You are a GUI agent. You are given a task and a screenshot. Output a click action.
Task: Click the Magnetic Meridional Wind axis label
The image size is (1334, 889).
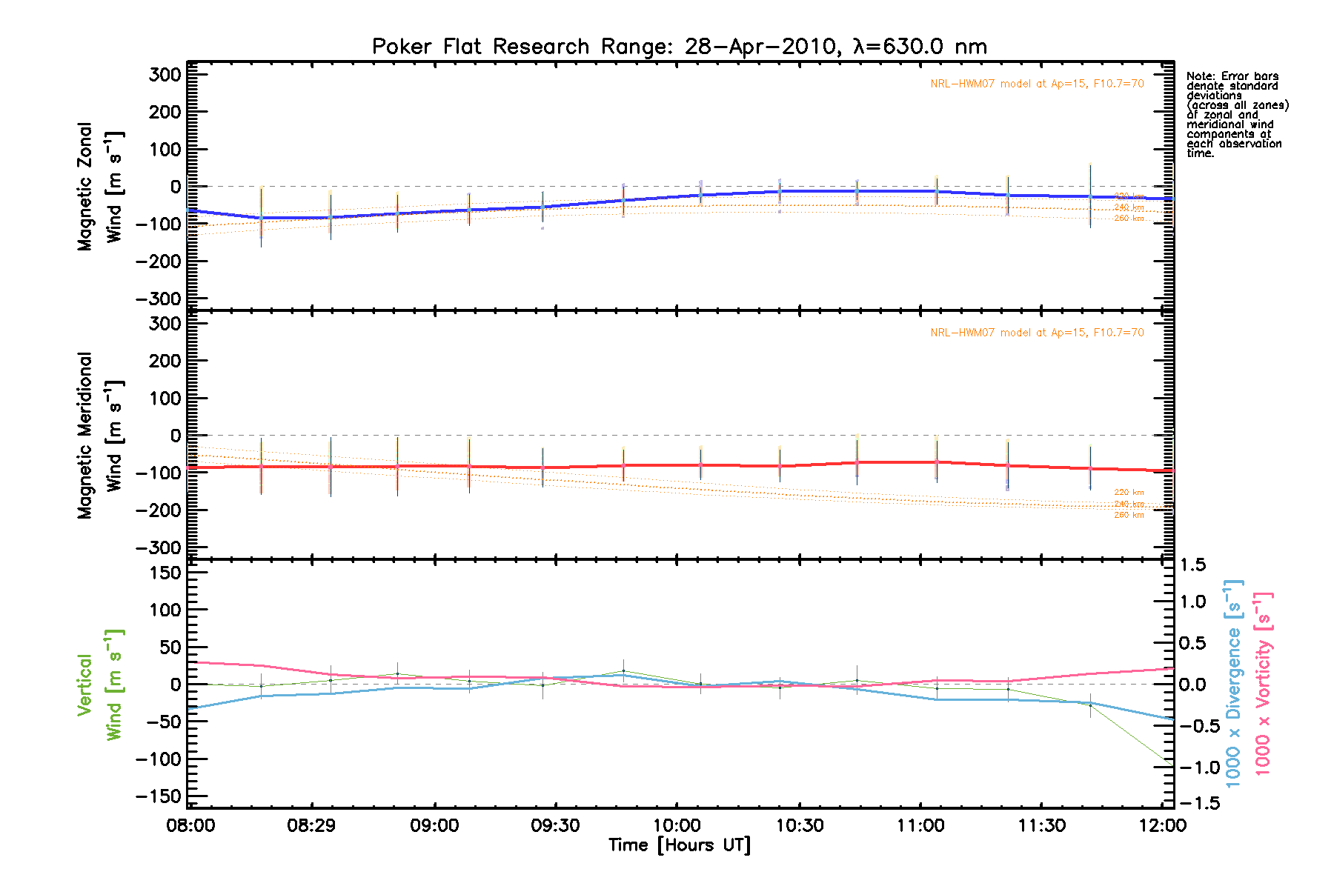click(x=100, y=436)
